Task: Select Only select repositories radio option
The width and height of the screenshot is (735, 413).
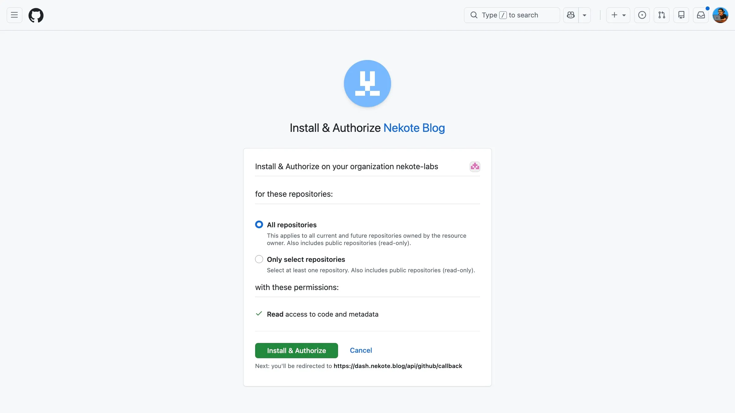Action: [259, 259]
